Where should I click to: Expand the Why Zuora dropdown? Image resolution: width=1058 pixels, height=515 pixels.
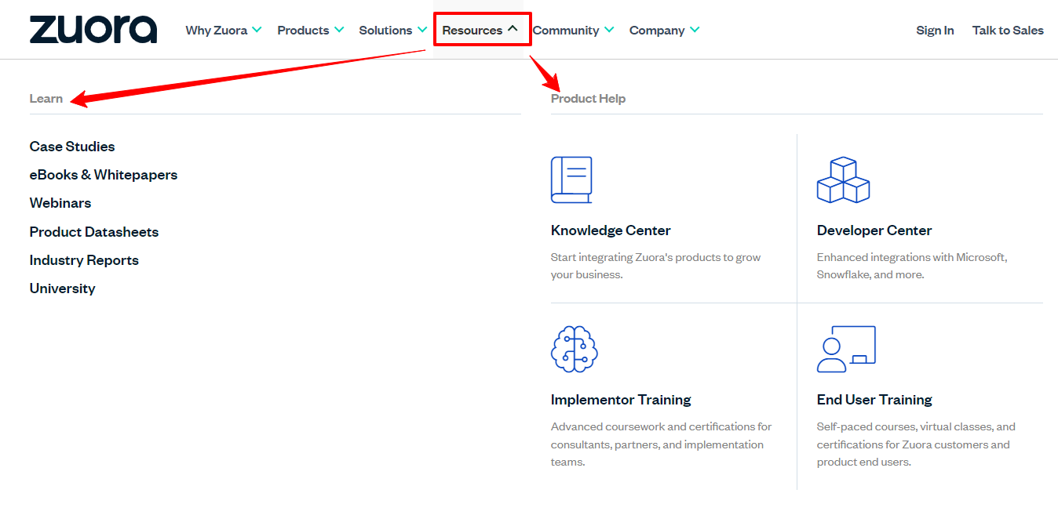pyautogui.click(x=224, y=30)
